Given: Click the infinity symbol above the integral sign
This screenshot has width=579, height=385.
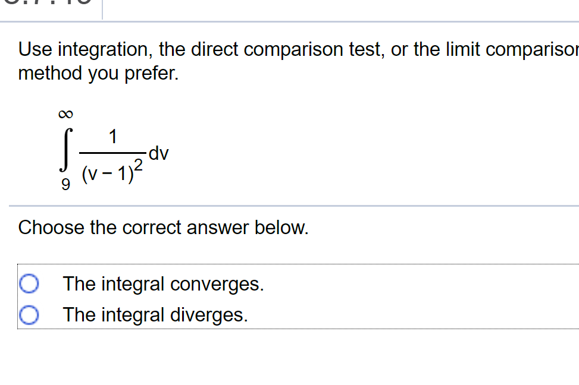Looking at the screenshot, I should (65, 113).
